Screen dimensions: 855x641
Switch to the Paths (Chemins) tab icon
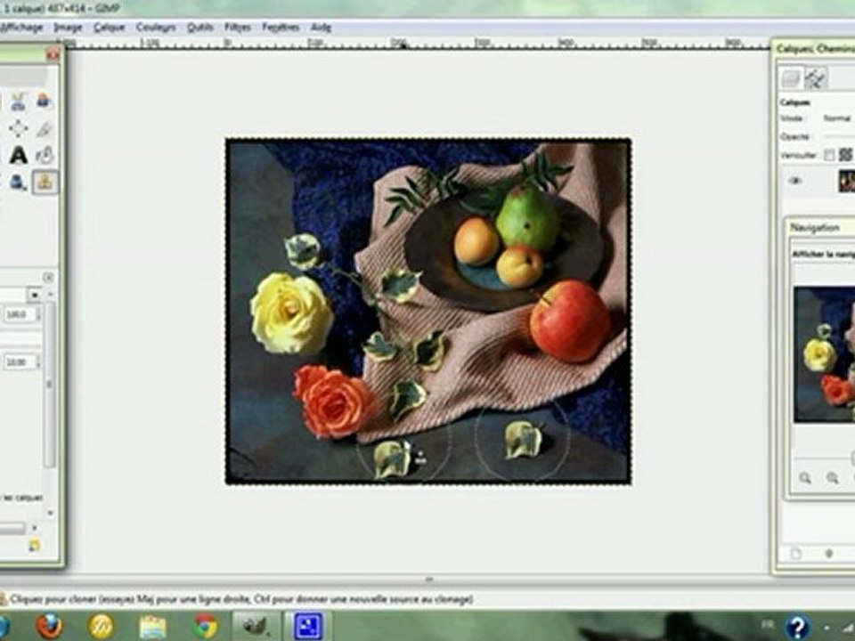click(816, 79)
